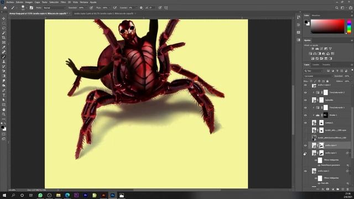Select the Eraser tool
Screen dimensions: 354x199
(4, 71)
